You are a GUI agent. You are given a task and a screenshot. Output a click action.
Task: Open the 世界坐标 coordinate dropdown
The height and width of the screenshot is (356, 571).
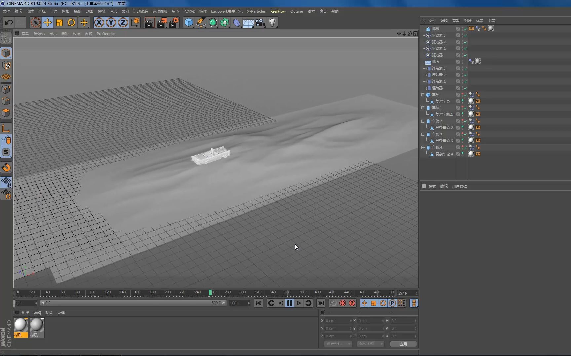pyautogui.click(x=338, y=344)
